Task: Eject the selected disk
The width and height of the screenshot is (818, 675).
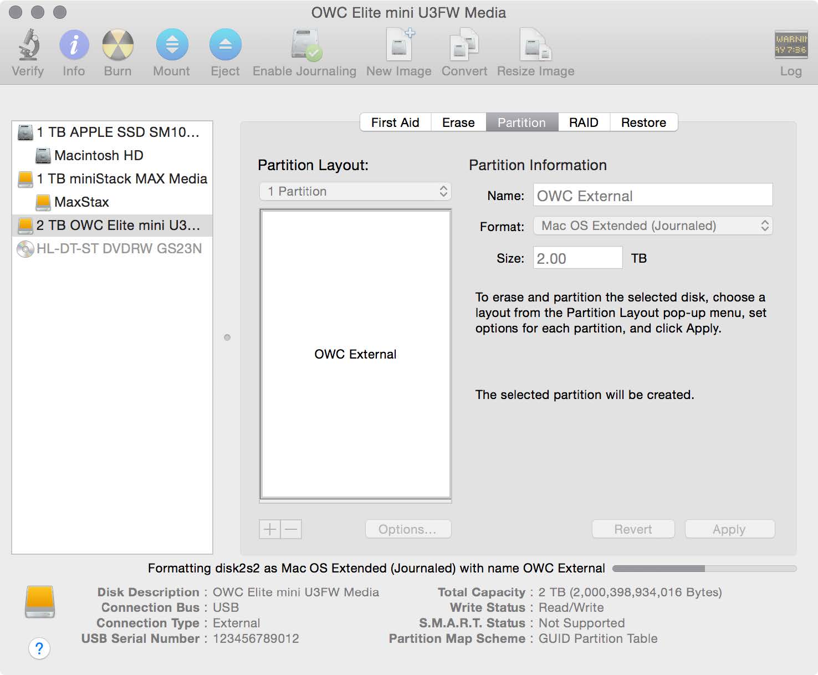Action: 224,50
